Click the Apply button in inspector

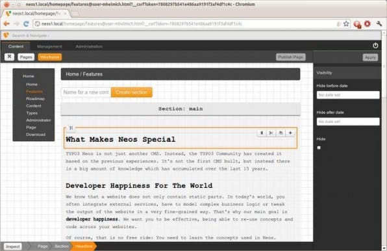point(370,57)
